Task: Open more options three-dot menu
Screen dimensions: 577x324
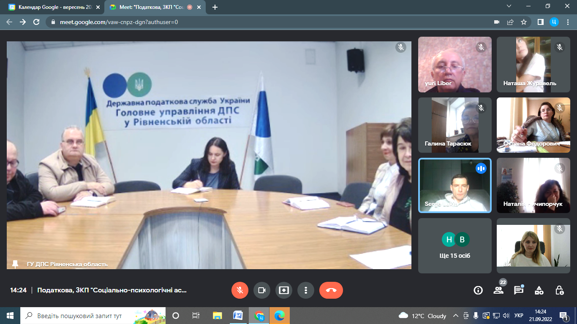Action: [306, 290]
